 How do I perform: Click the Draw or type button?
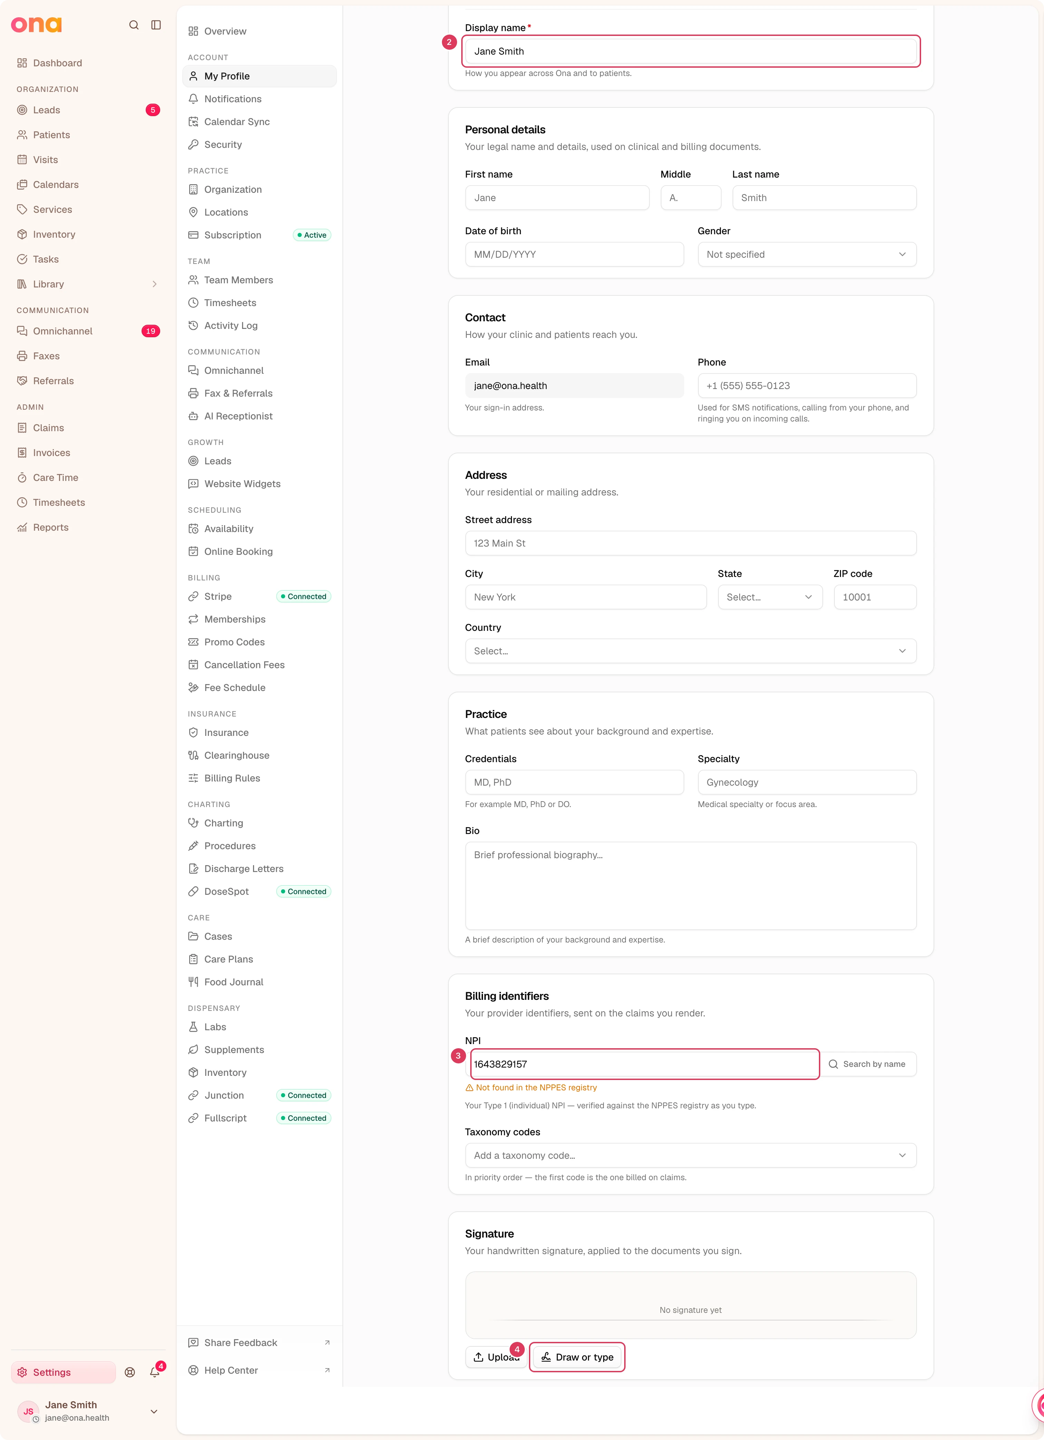coord(577,1357)
